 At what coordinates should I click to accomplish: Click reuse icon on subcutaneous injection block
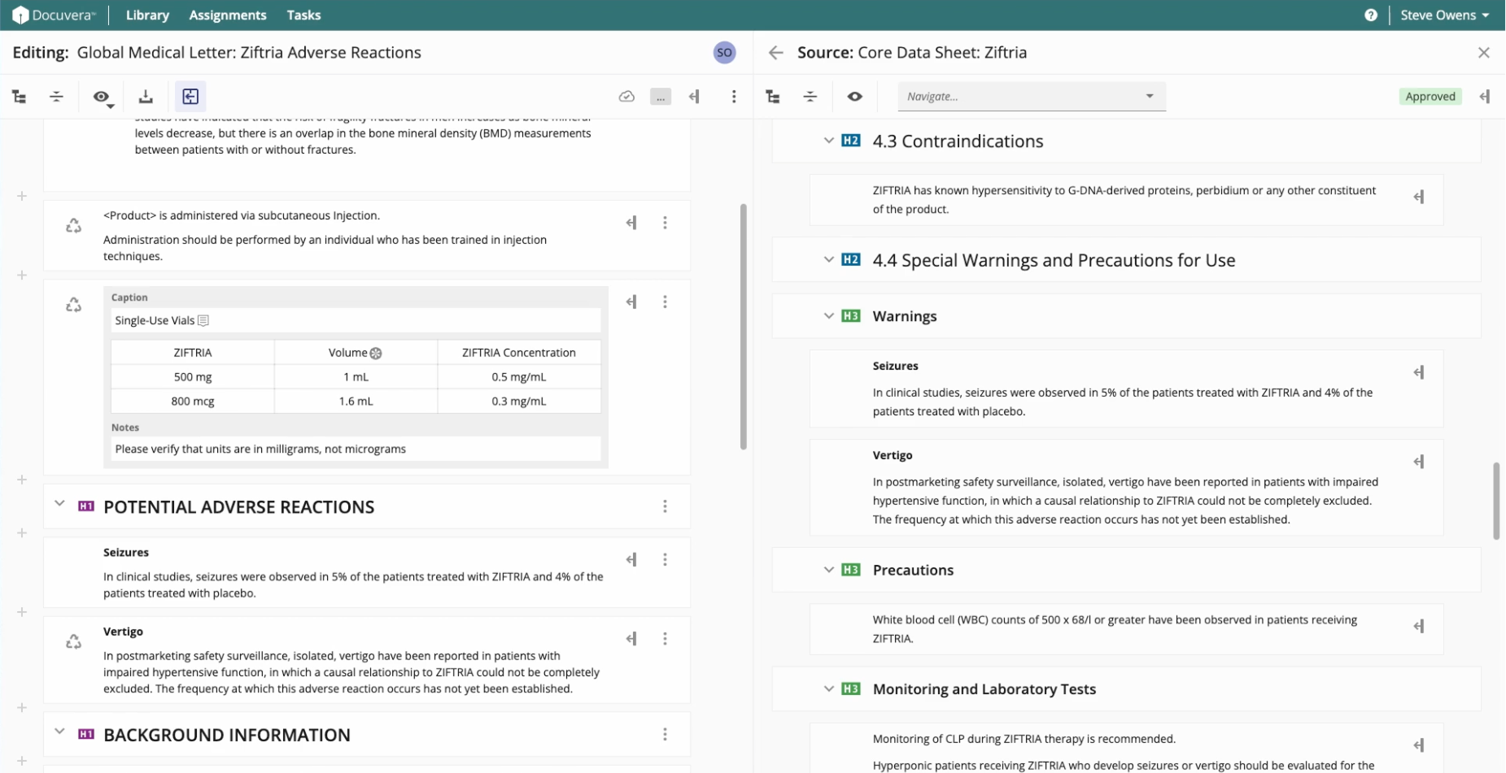73,225
